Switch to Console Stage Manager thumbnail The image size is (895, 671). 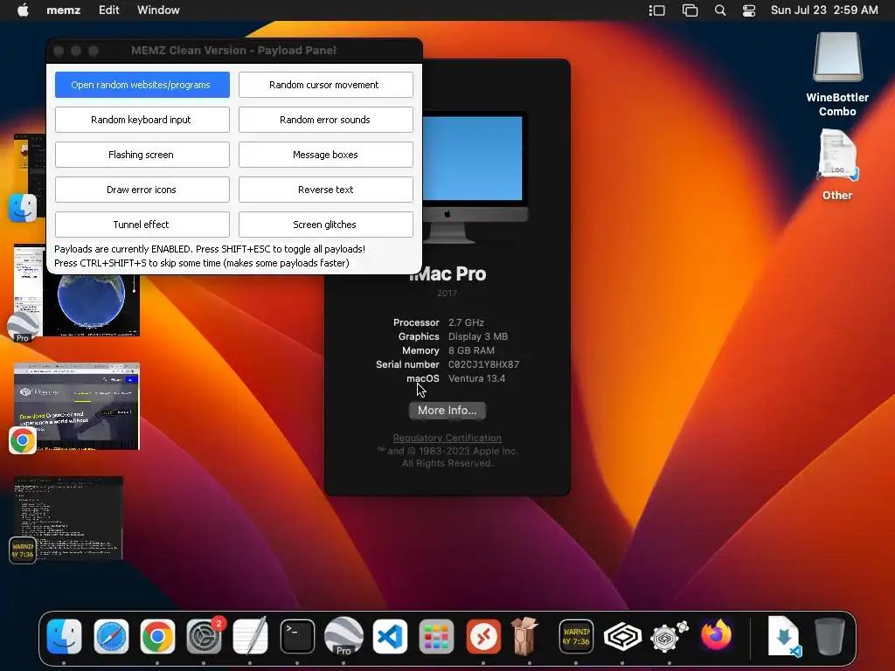67,518
